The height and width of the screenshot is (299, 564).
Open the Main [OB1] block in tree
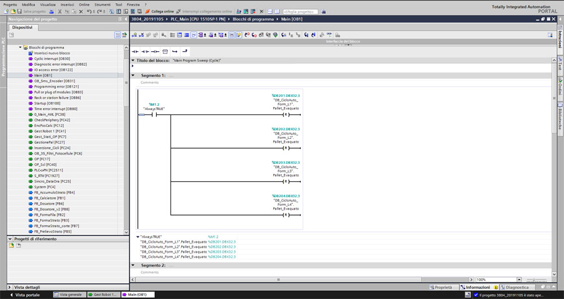pyautogui.click(x=43, y=75)
